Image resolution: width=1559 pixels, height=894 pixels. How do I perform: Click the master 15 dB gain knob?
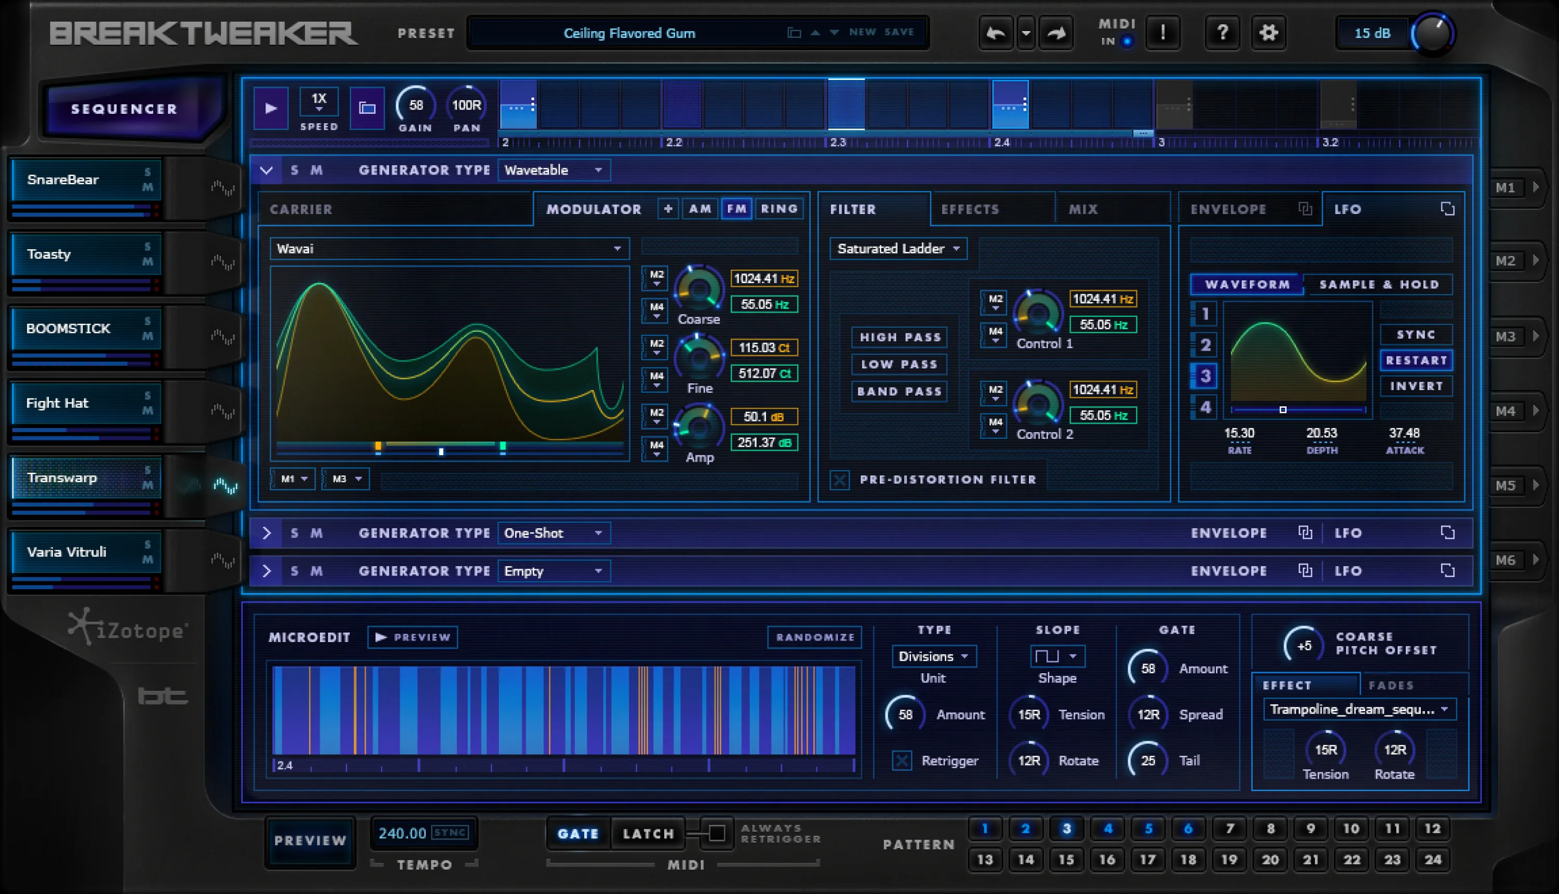1433,34
